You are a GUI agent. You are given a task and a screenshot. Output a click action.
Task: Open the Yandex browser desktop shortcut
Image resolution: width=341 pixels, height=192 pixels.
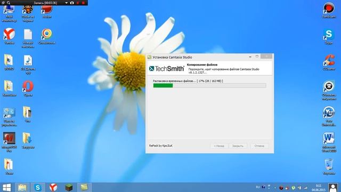click(9, 36)
